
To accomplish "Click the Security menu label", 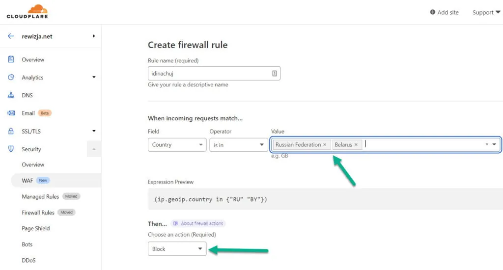I will 31,149.
